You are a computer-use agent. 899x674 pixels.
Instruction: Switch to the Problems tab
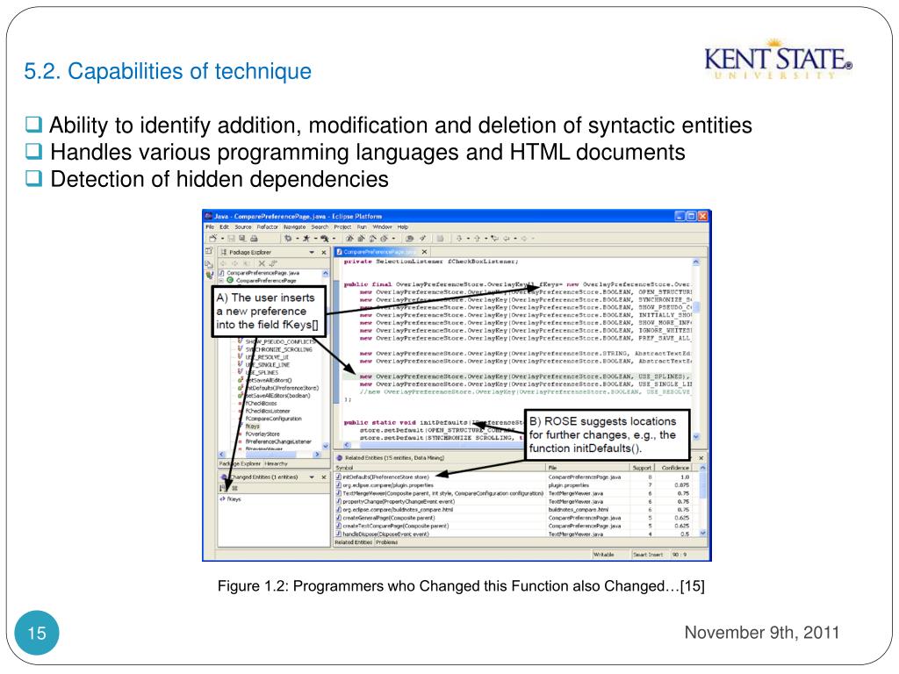tap(387, 542)
